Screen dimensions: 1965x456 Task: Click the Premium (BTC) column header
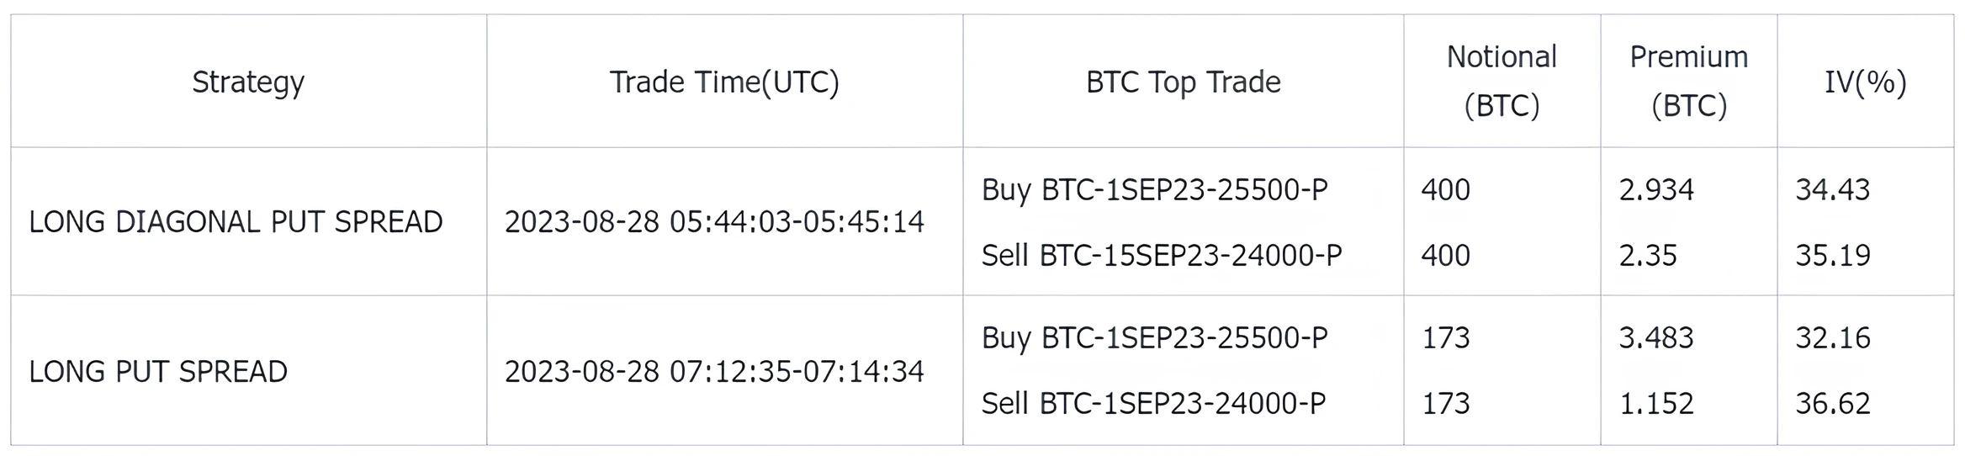coord(1688,81)
